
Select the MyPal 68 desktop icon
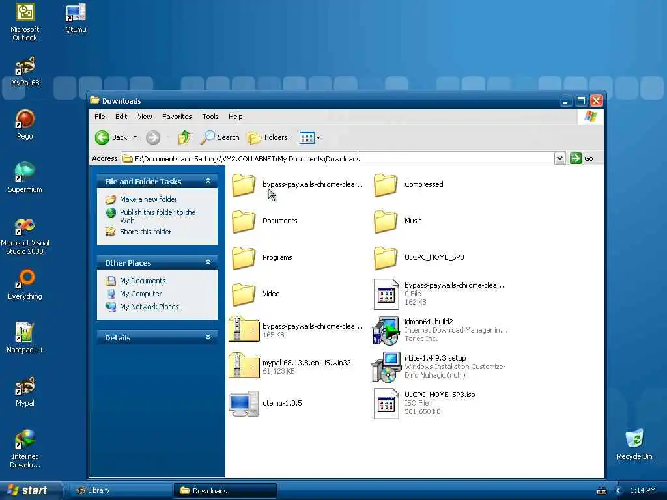tap(25, 71)
